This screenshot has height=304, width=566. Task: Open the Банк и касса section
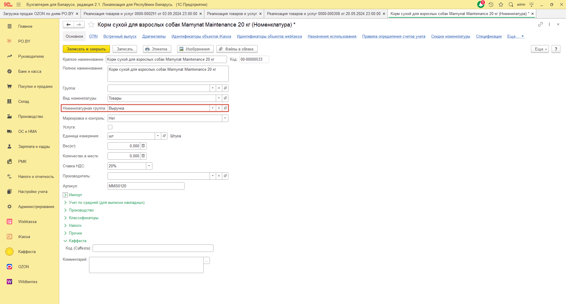[x=29, y=71]
